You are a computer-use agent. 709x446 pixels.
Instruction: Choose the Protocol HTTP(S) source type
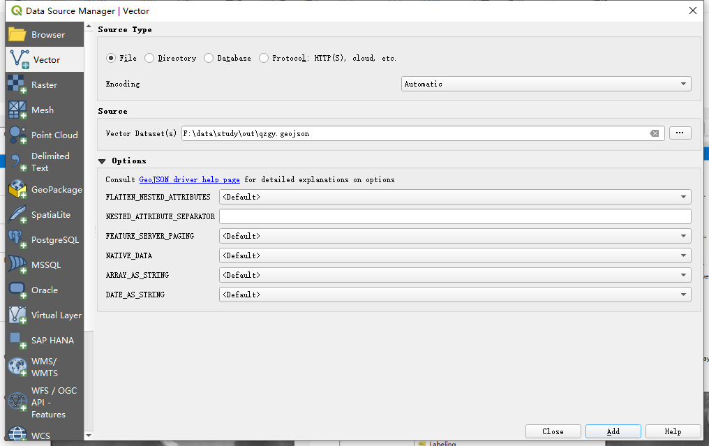click(264, 58)
